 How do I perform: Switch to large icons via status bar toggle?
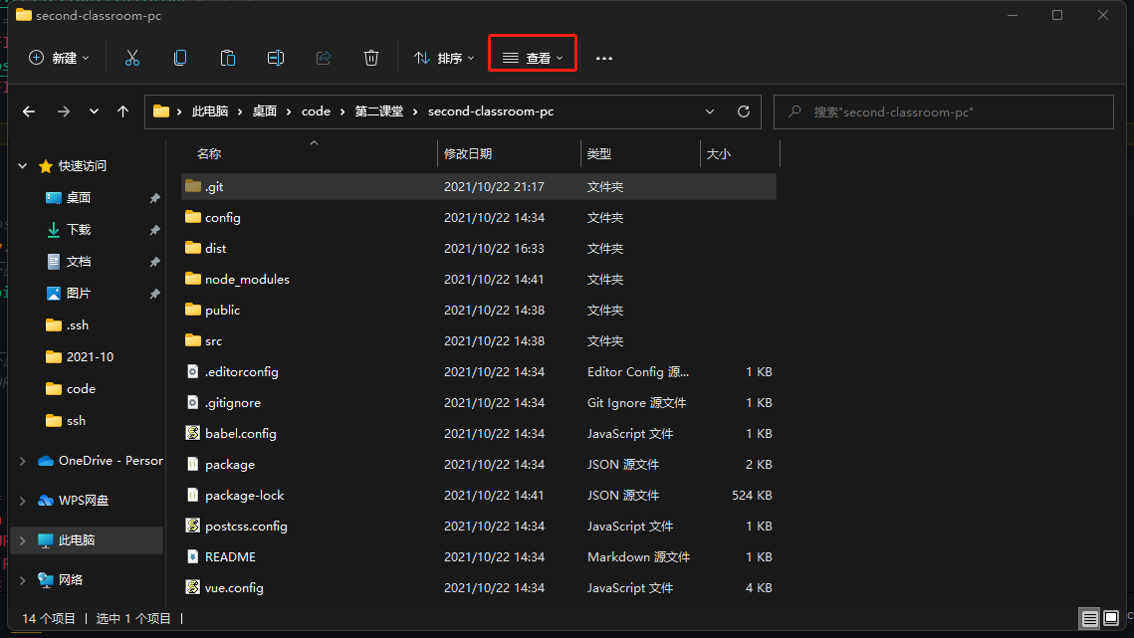coord(1111,618)
